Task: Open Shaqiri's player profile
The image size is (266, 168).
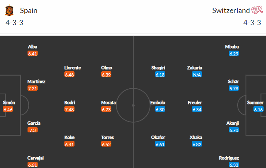Action: click(x=157, y=68)
